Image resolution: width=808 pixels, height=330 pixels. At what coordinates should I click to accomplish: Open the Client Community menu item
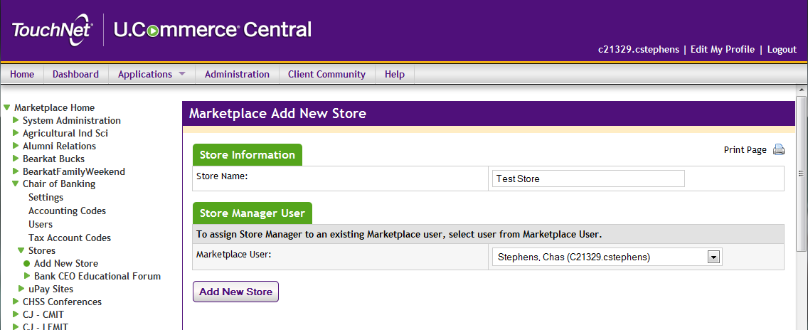326,74
